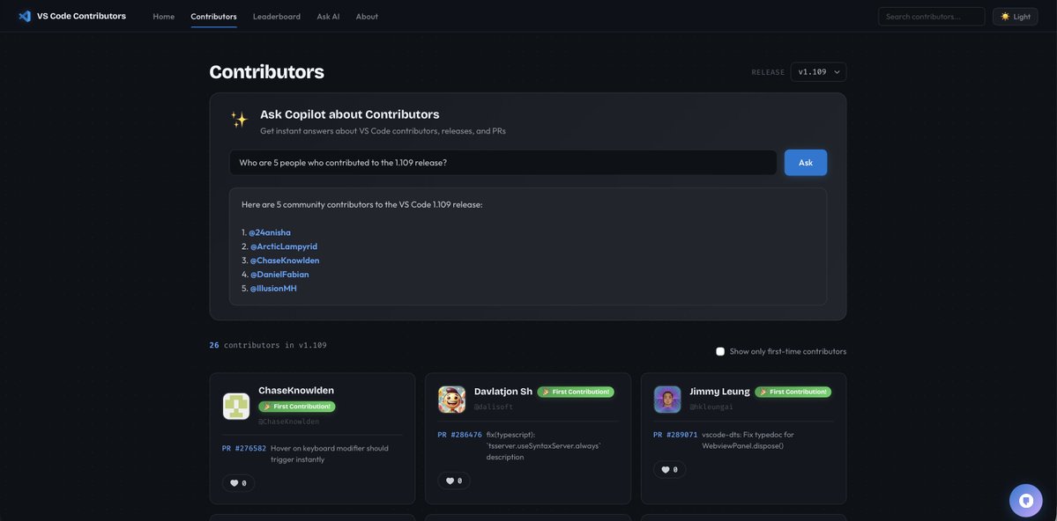Click Davlatjon Sh's avatar image

click(x=451, y=400)
